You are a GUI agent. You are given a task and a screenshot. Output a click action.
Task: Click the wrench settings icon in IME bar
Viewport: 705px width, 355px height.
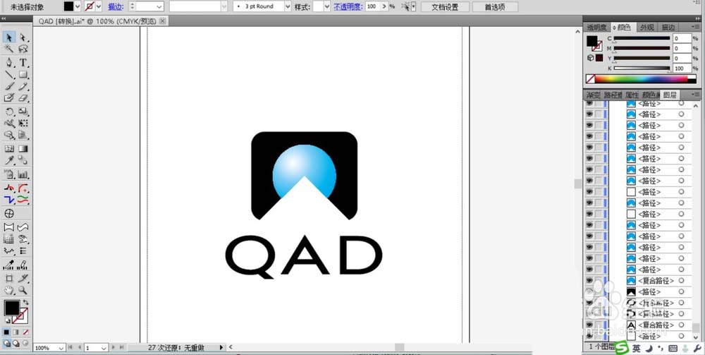698,348
